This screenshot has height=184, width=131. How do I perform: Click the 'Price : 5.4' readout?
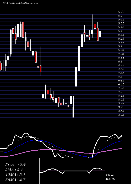tap(15, 164)
